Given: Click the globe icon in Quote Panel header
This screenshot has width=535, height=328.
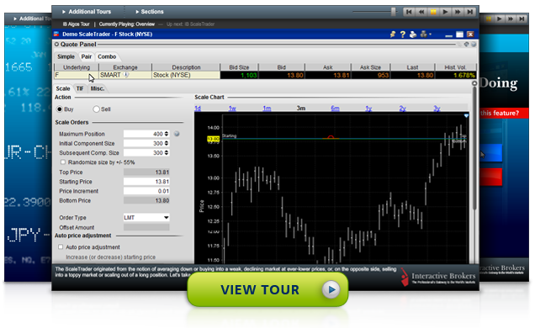Looking at the screenshot, I should tap(474, 45).
